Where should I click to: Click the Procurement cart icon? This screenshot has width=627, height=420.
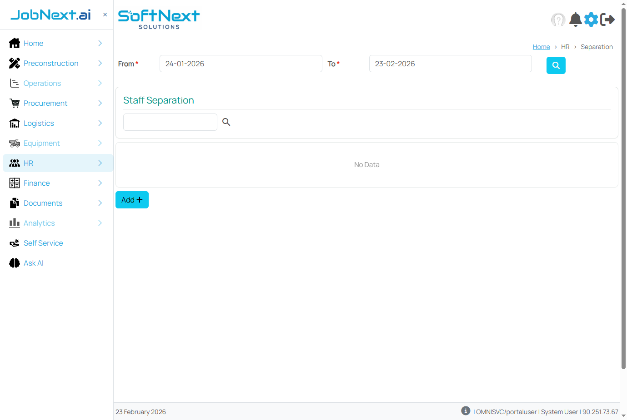(x=14, y=103)
